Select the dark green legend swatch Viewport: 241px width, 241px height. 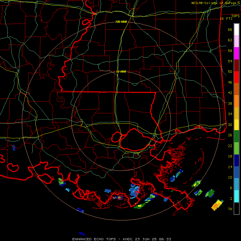pyautogui.click(x=236, y=136)
